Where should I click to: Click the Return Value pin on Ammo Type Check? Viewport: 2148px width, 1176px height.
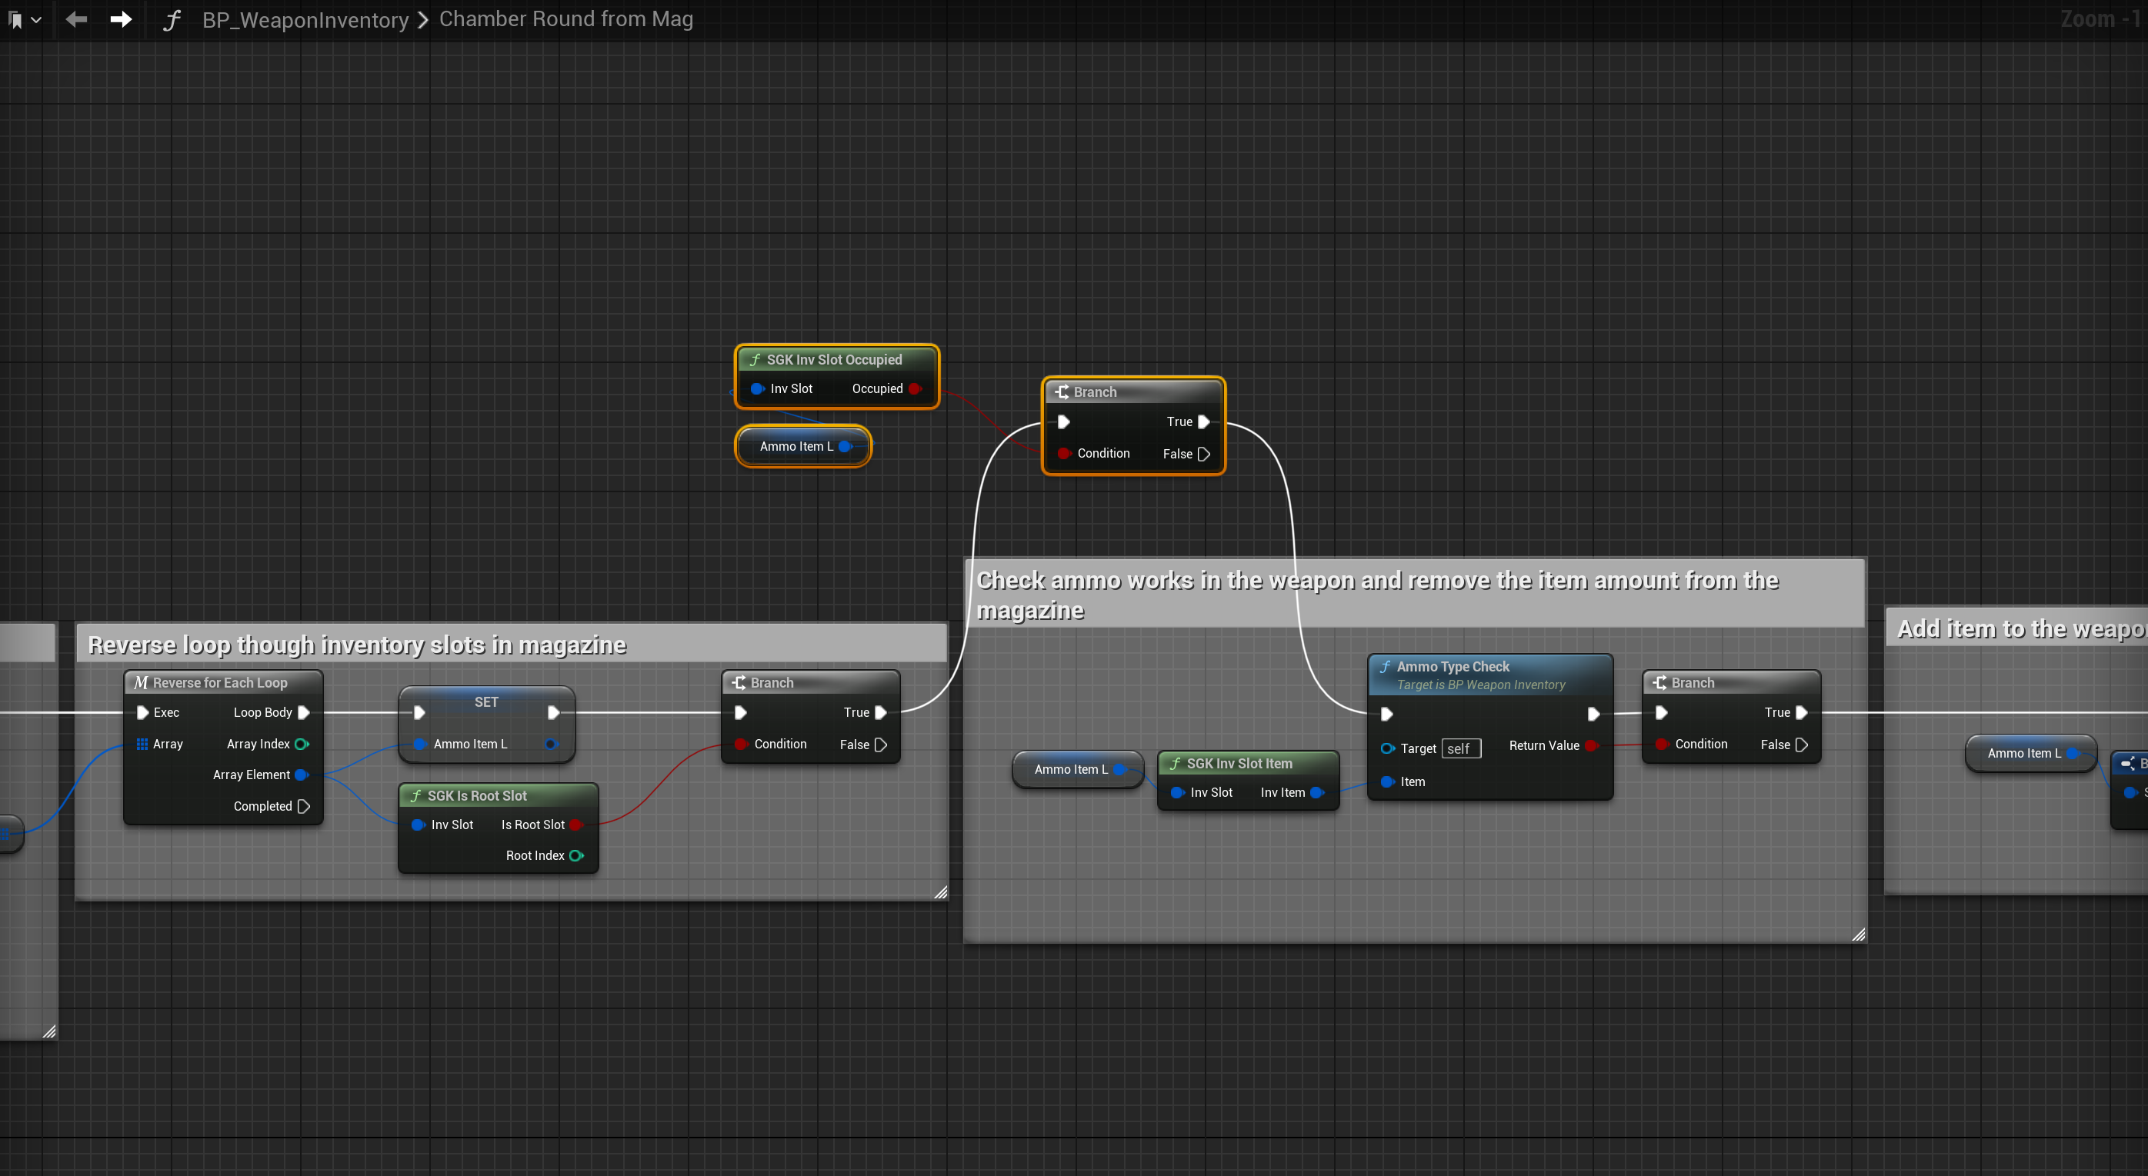pyautogui.click(x=1590, y=745)
